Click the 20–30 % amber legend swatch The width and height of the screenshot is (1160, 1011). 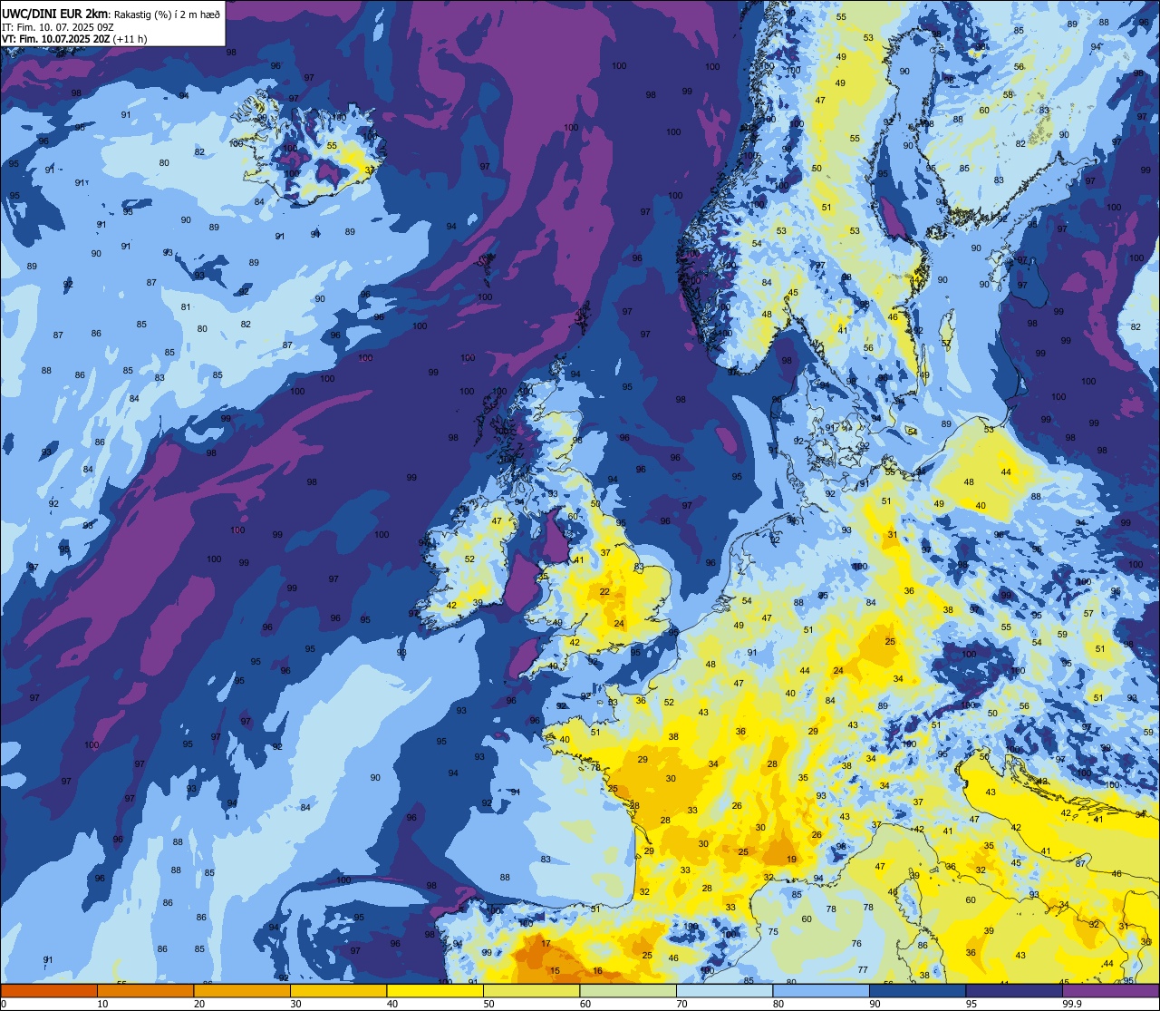[x=242, y=990]
